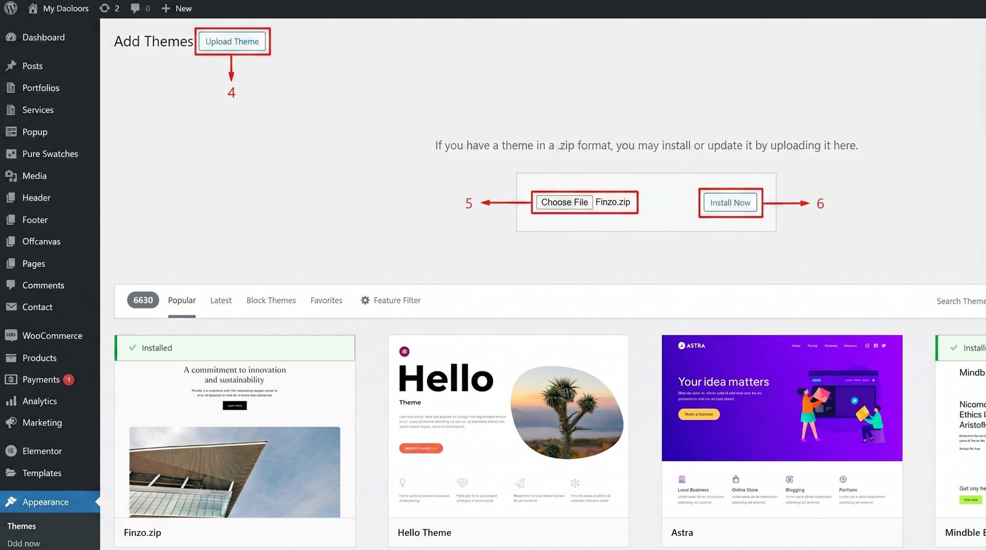
Task: Click the Offcanvas sidebar icon
Action: coord(10,241)
